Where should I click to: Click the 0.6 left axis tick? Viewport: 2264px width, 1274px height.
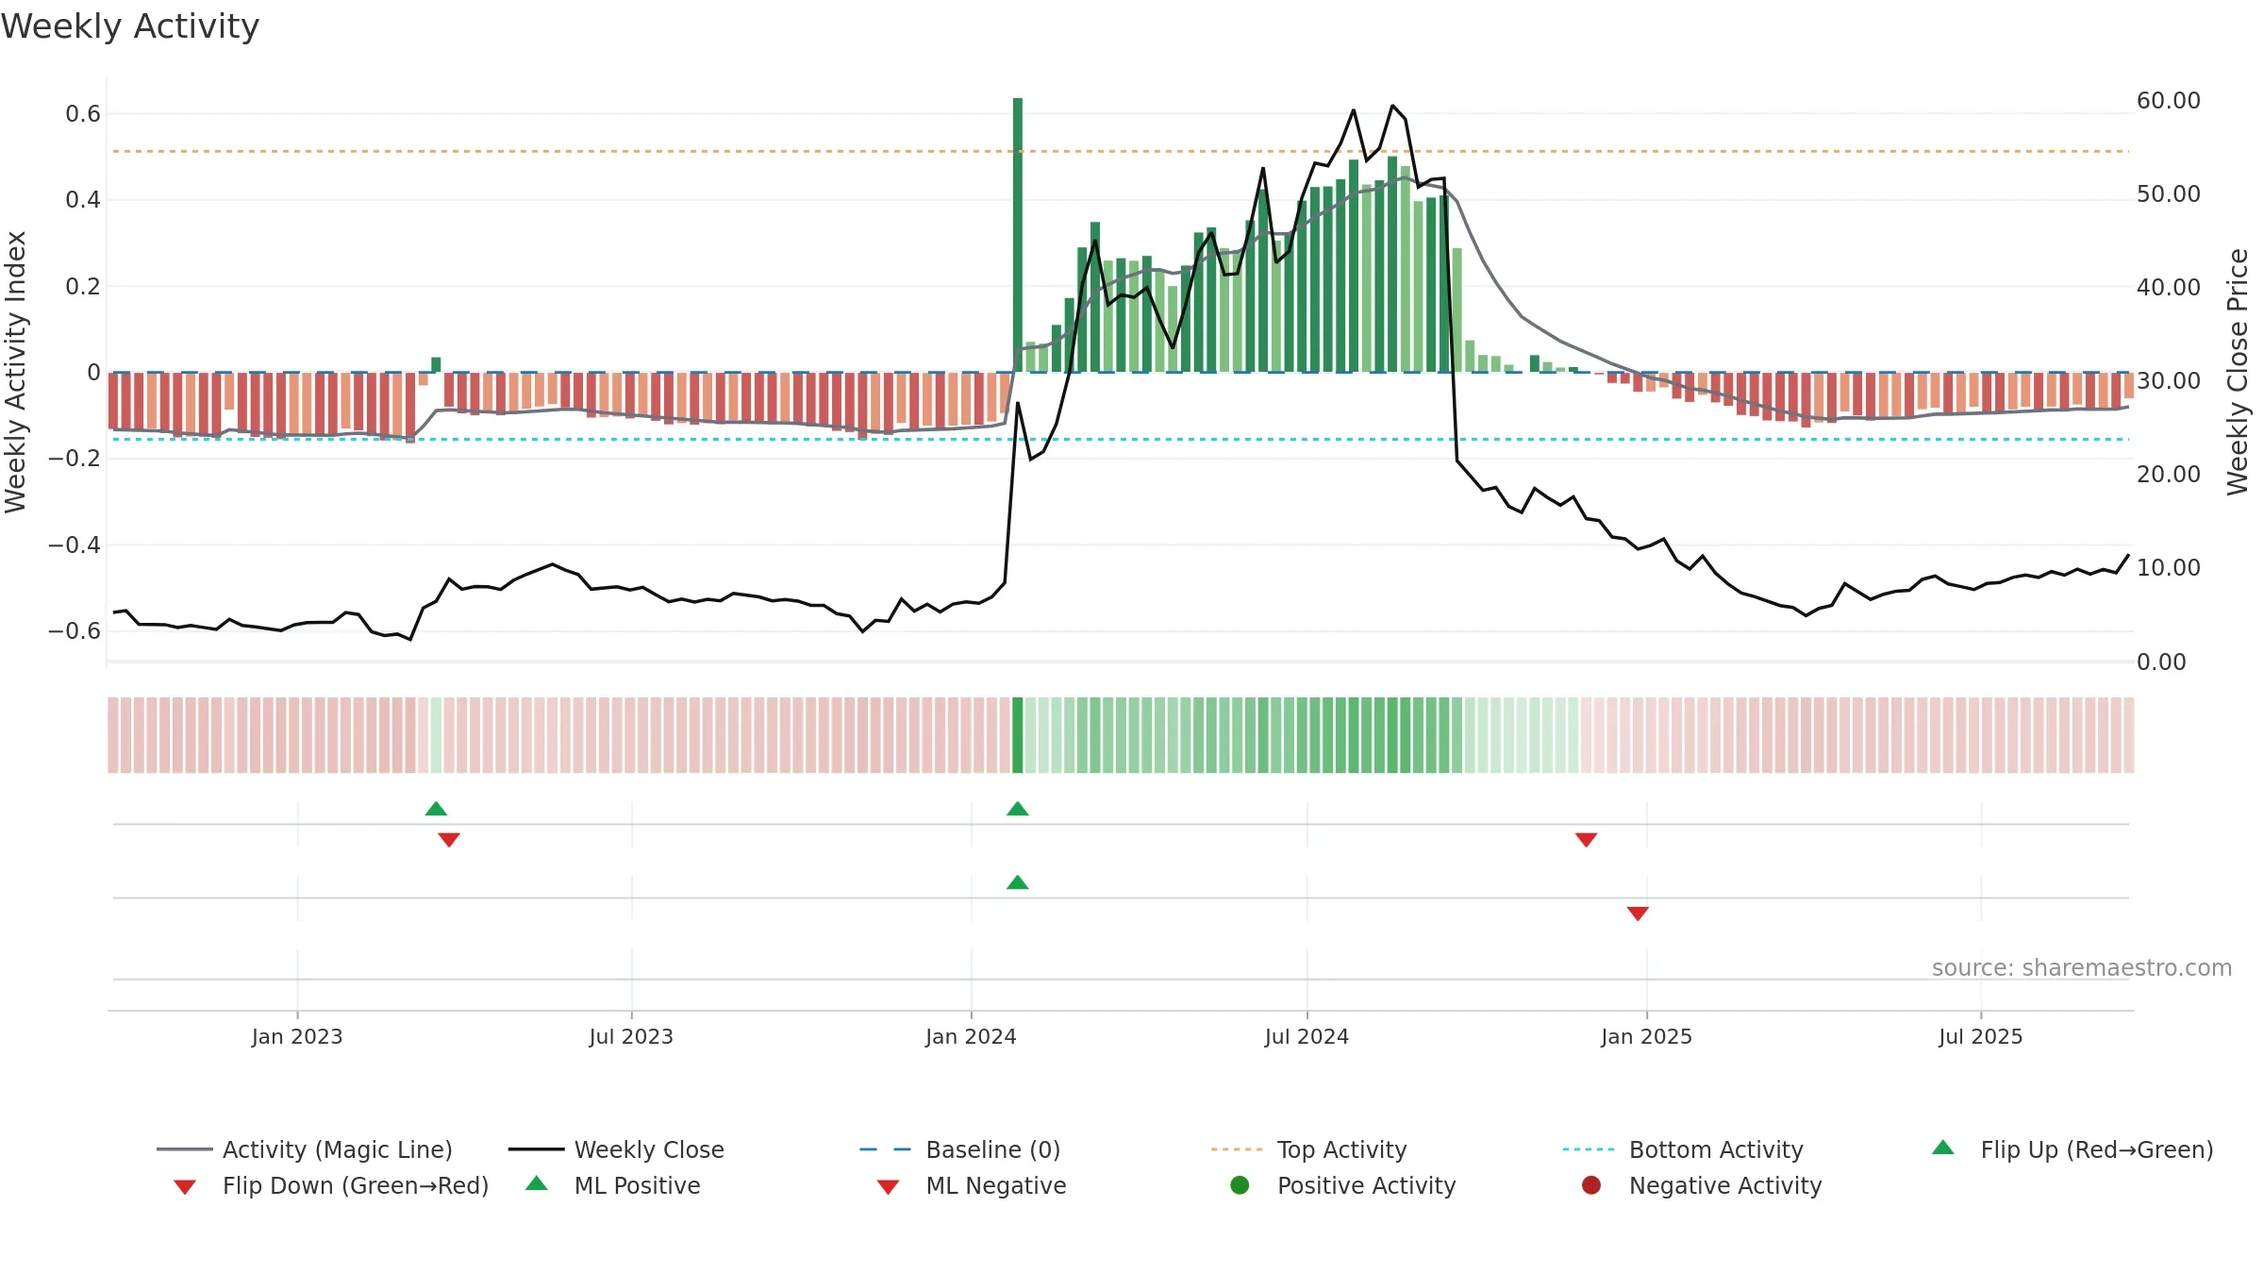pos(83,114)
